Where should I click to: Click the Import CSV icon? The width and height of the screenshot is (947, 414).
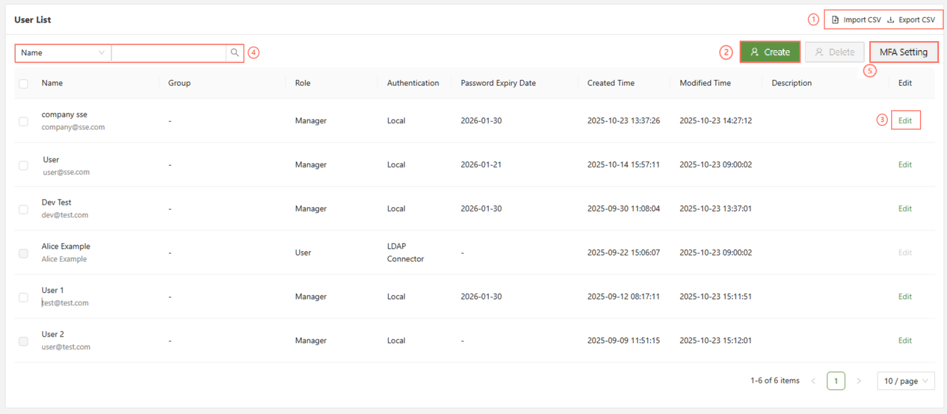click(835, 20)
